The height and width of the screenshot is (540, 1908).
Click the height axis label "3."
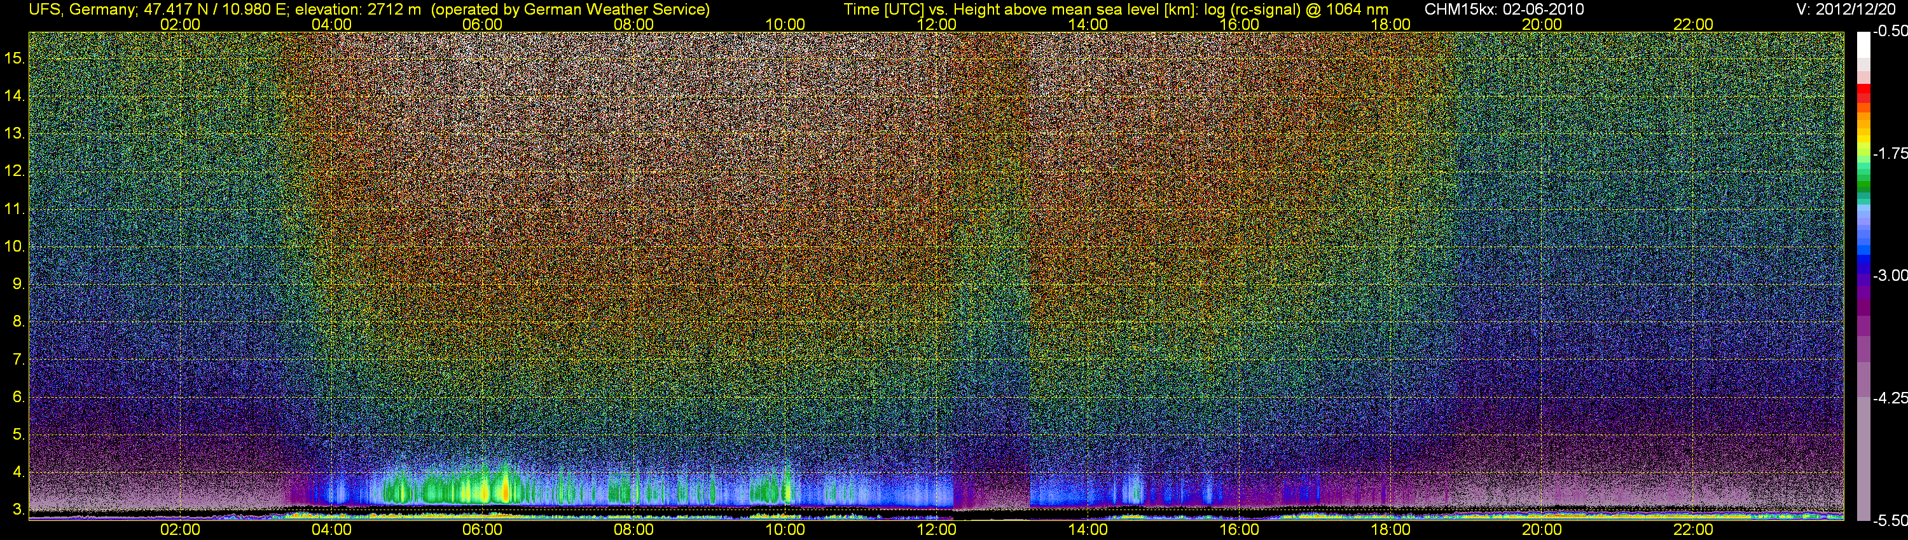[18, 510]
